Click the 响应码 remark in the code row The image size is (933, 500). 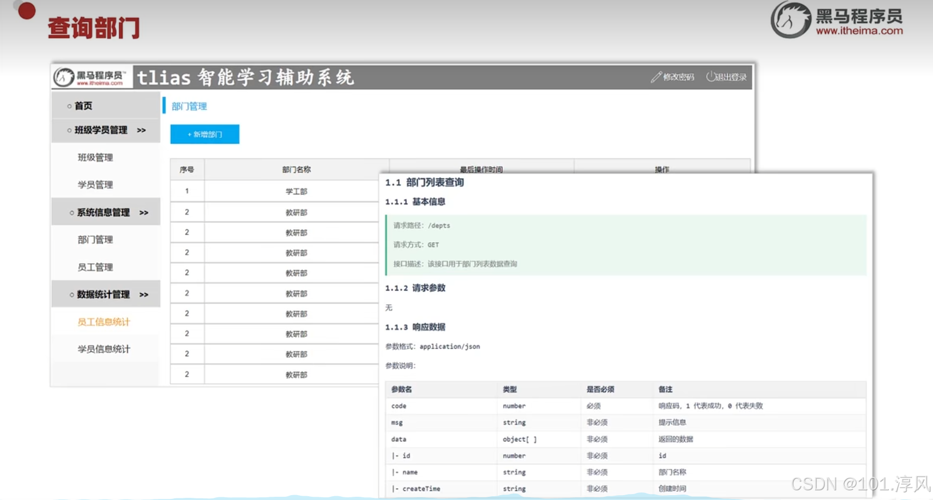tap(711, 406)
